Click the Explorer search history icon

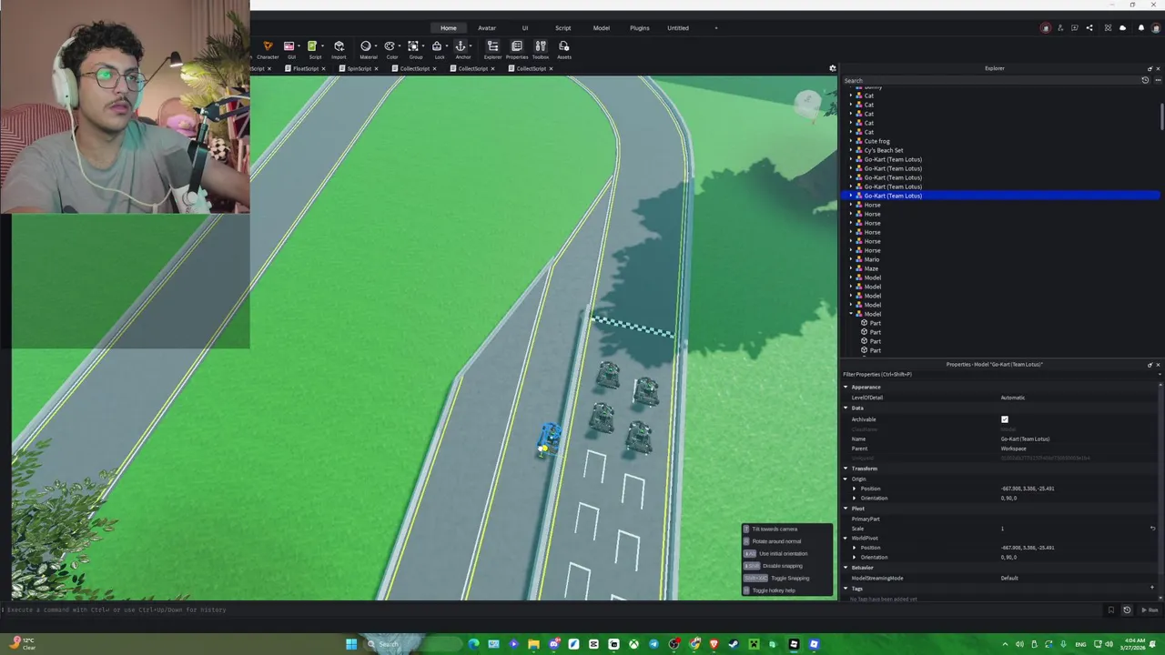click(x=1145, y=80)
